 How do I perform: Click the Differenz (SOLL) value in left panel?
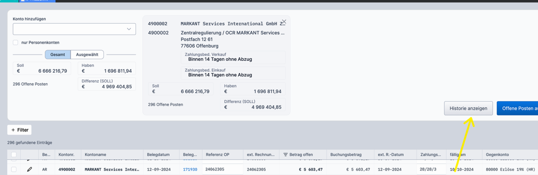pyautogui.click(x=116, y=87)
